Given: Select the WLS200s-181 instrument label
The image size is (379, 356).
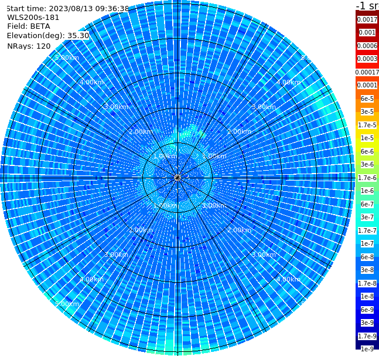Looking at the screenshot, I should [x=33, y=18].
